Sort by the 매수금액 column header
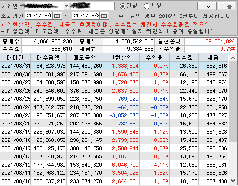 [x=48, y=58]
